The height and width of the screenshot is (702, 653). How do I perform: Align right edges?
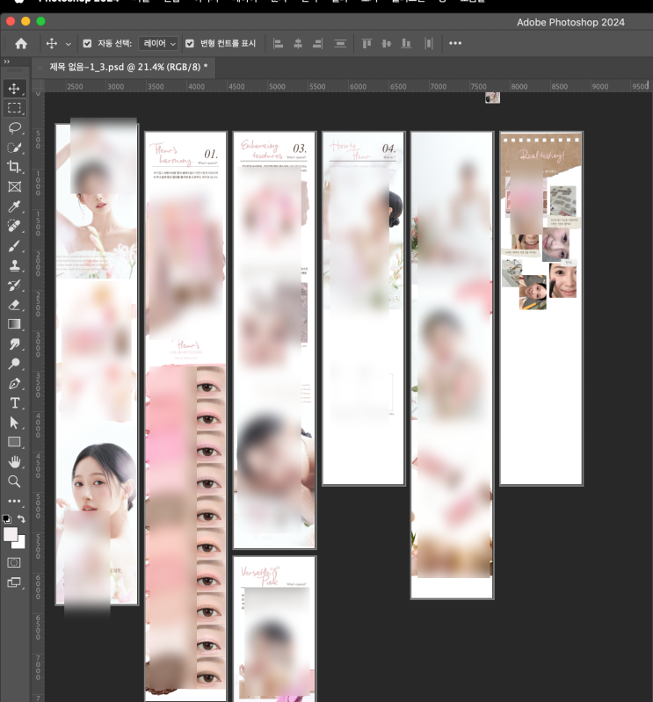(317, 43)
